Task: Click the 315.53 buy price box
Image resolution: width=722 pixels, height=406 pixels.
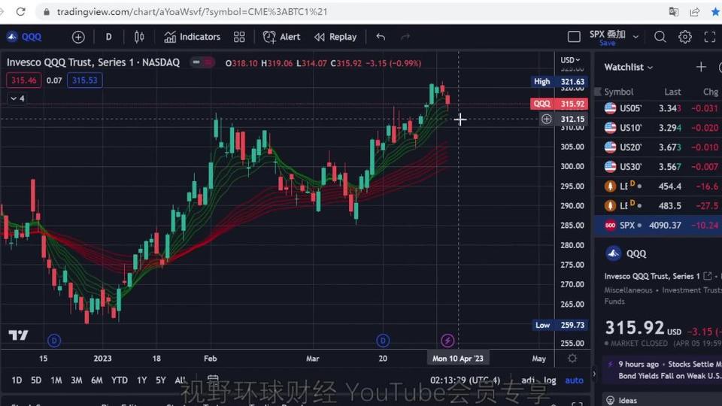Action: pos(85,80)
